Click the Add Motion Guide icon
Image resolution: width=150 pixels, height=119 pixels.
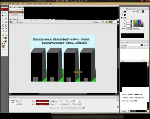pyautogui.click(x=13, y=19)
